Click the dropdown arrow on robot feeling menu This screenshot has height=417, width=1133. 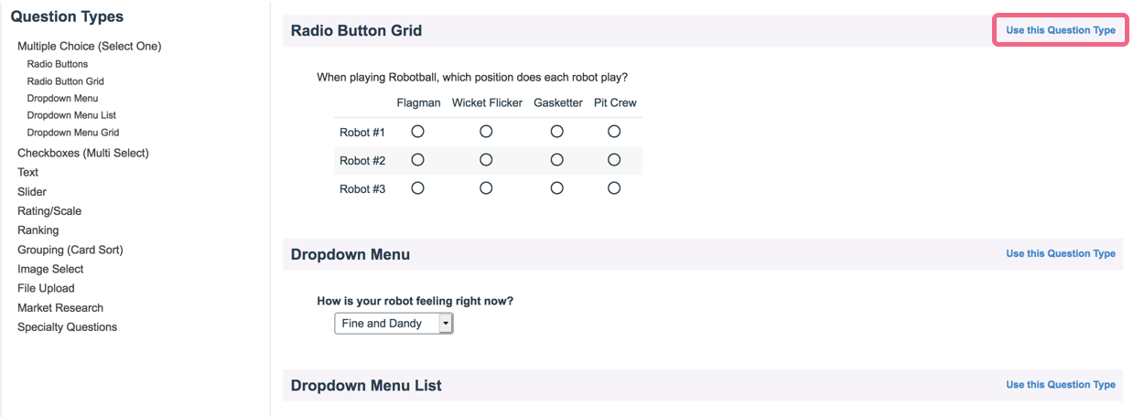click(446, 324)
